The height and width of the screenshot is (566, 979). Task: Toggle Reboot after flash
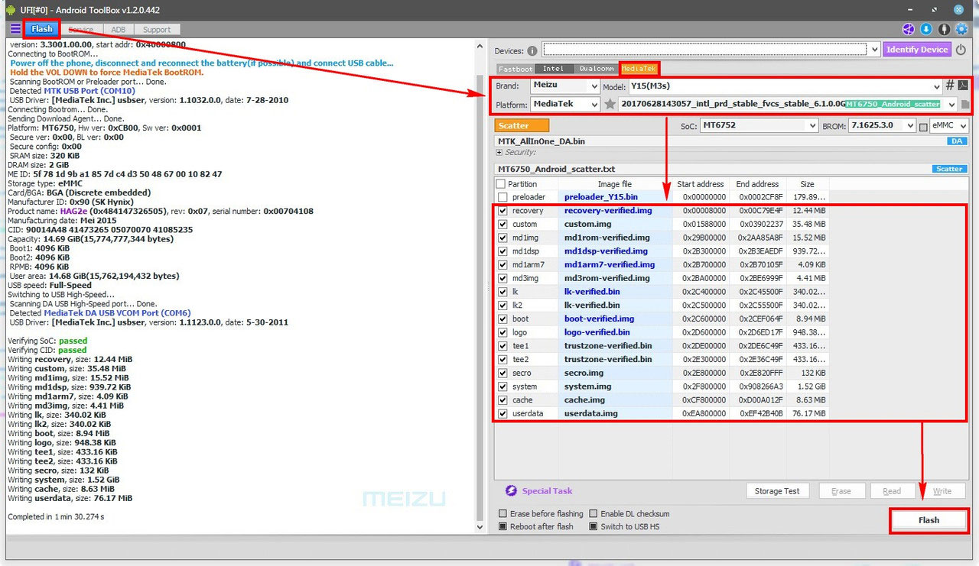coord(503,527)
